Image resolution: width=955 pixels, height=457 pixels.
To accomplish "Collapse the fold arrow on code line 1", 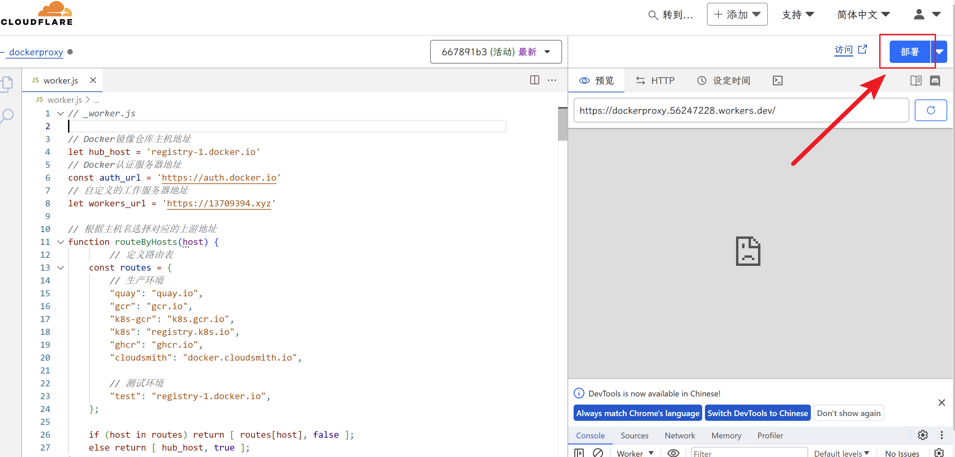I will [61, 113].
